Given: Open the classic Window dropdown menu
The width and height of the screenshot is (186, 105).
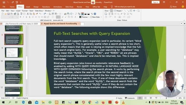Looking at the screenshot, I should tap(48, 11).
